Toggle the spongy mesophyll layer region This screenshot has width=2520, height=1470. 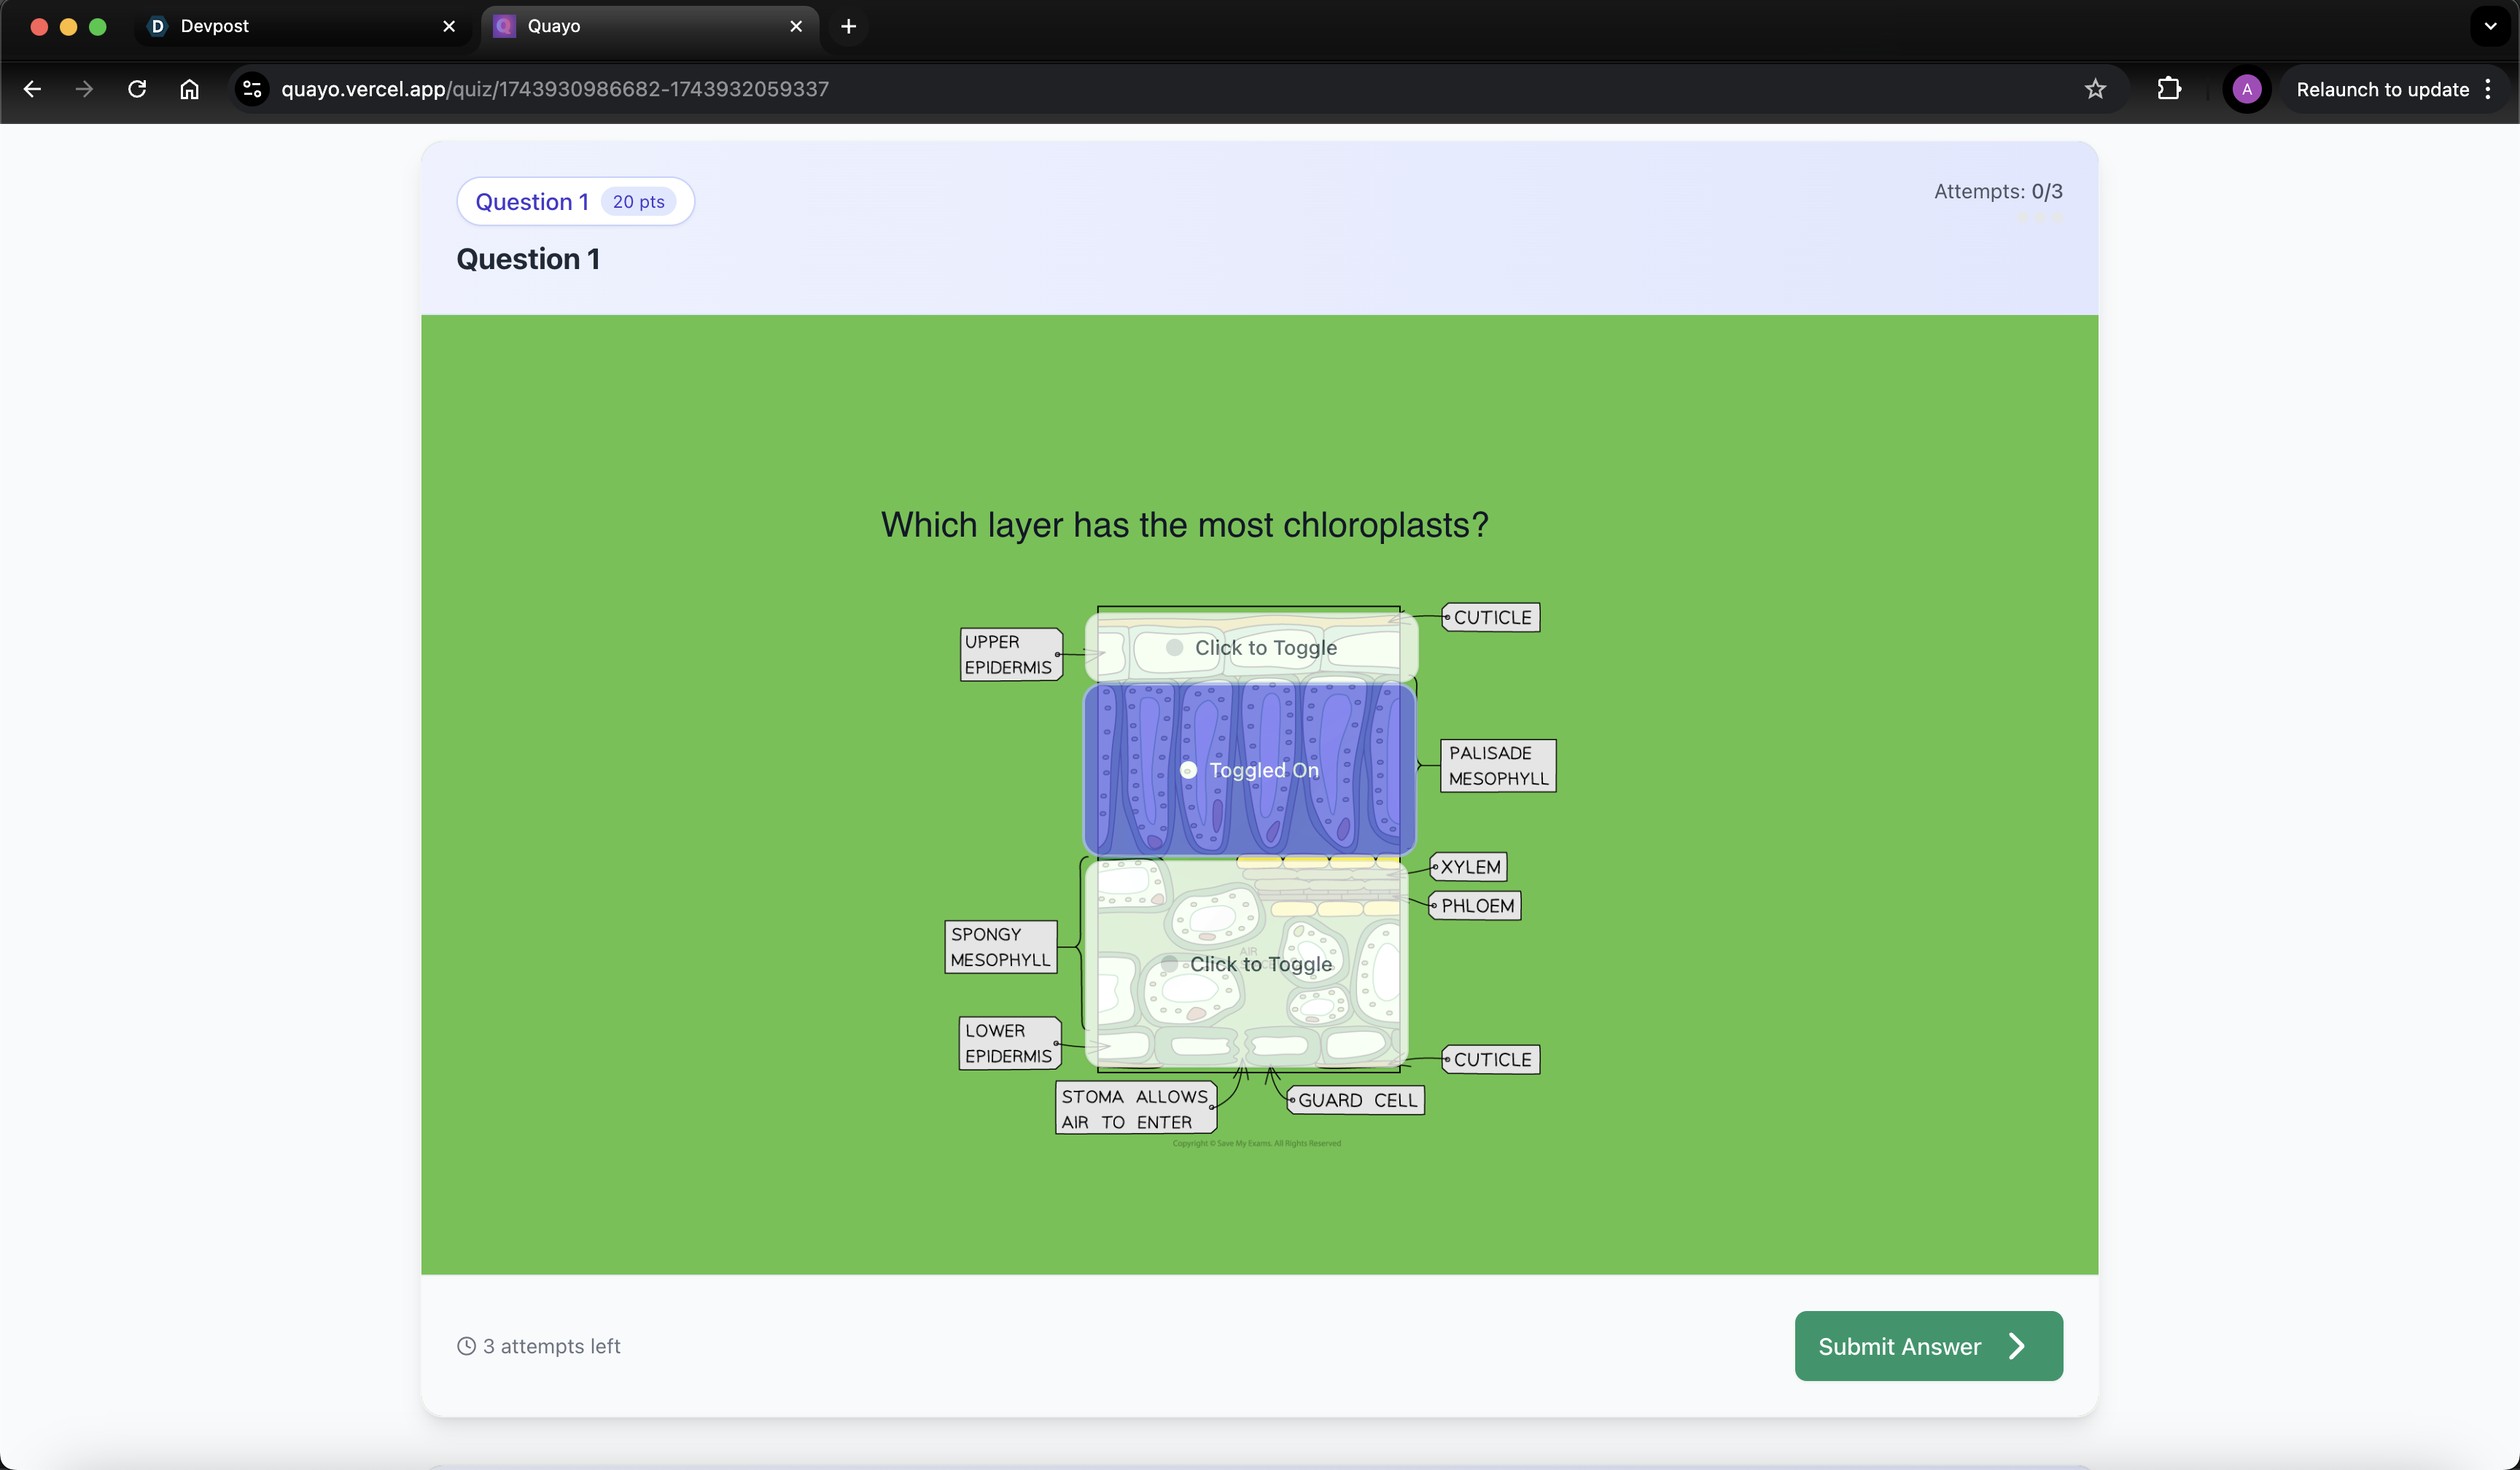point(1248,964)
